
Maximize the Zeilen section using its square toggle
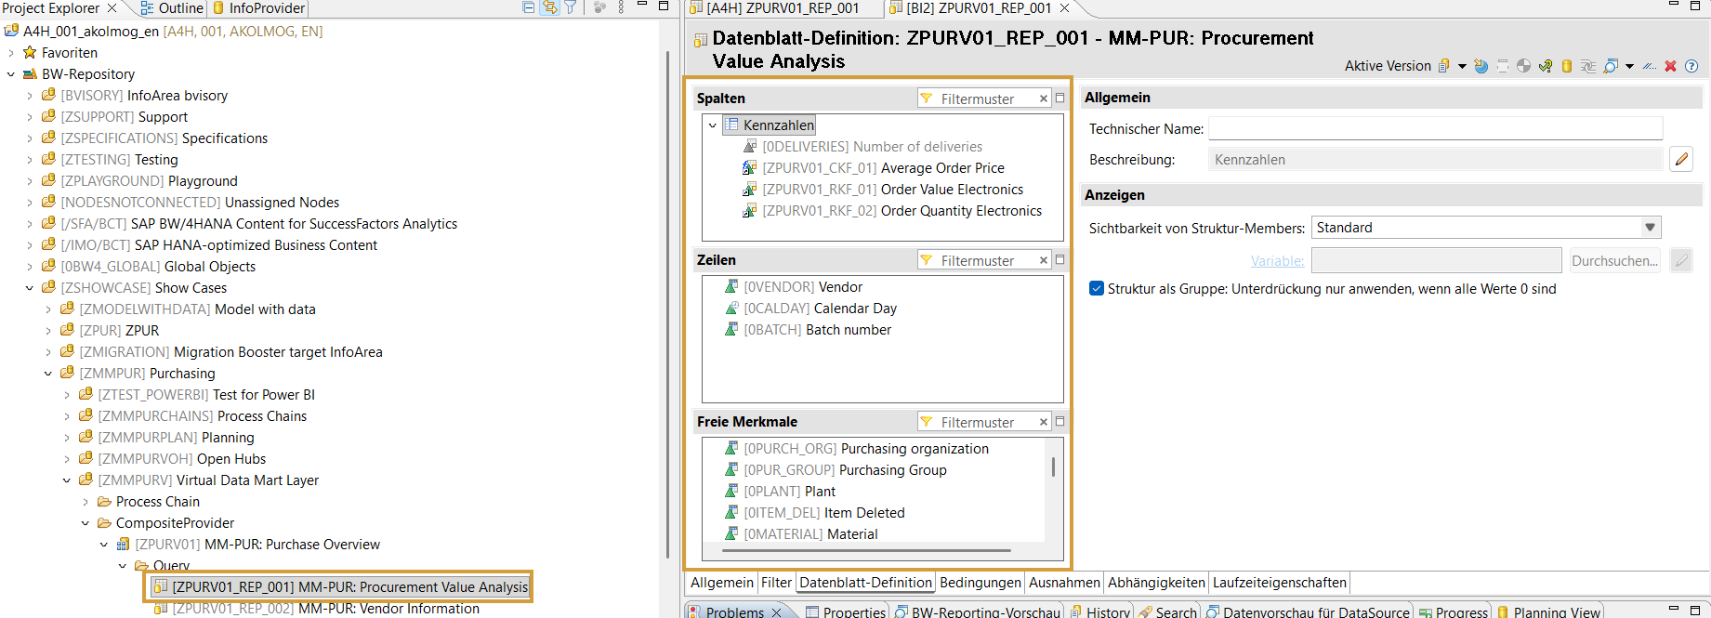click(x=1060, y=260)
